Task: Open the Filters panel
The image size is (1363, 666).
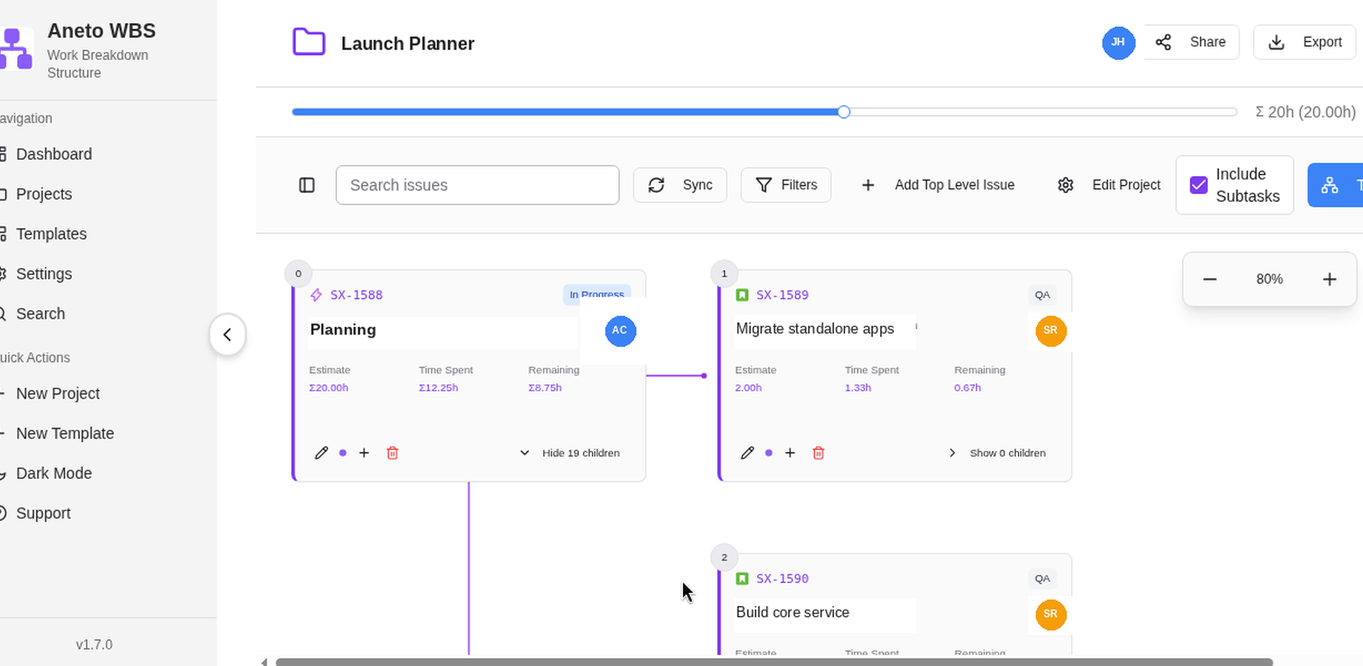Action: tap(786, 185)
